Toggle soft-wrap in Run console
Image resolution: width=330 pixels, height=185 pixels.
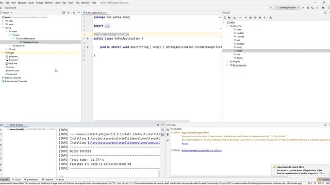tap(162, 130)
